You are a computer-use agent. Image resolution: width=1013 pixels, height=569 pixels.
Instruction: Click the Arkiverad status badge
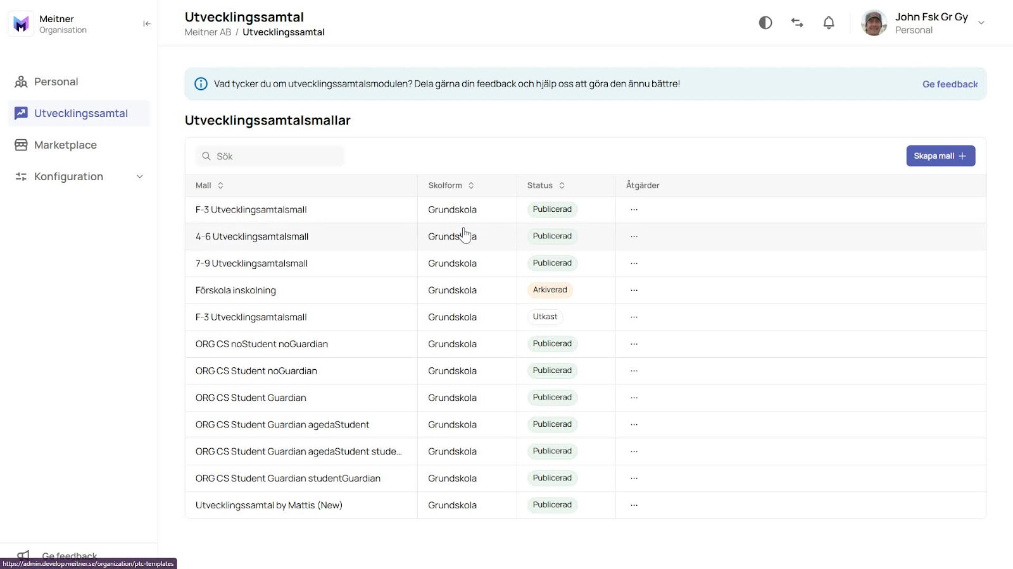pos(550,290)
